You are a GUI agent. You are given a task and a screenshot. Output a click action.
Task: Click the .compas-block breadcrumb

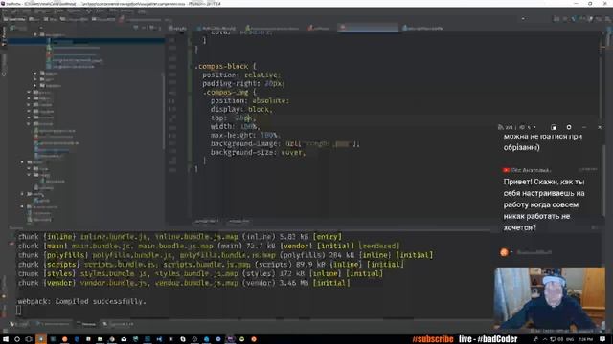pyautogui.click(x=207, y=221)
